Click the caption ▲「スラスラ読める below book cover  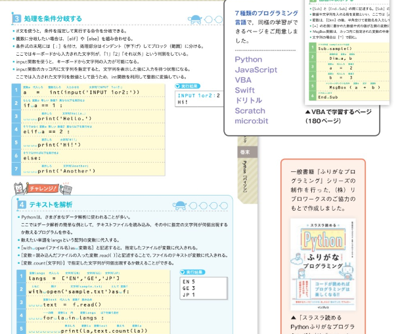click(x=317, y=318)
